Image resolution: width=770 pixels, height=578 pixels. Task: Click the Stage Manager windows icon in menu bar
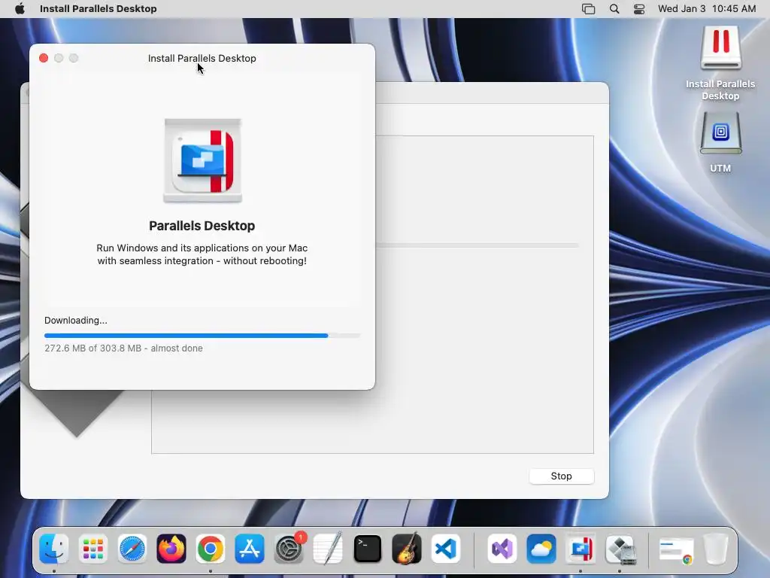pos(588,9)
